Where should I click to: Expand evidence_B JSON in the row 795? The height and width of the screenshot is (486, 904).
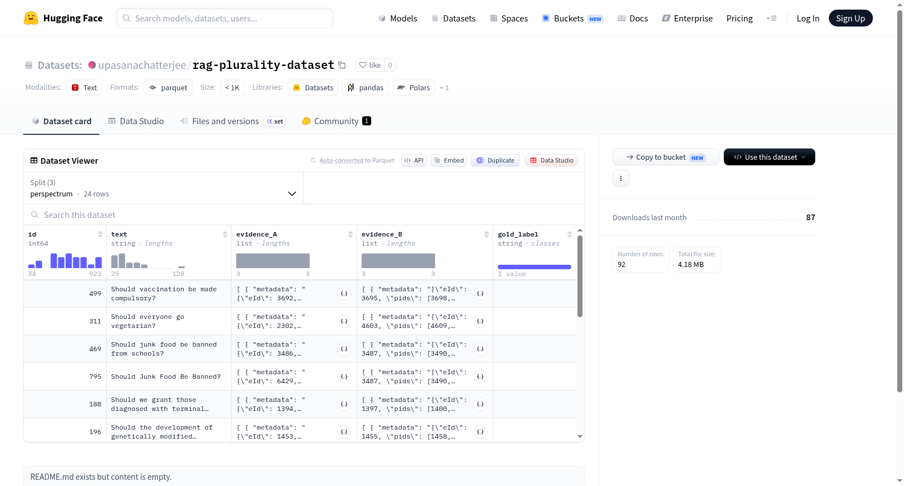click(480, 376)
